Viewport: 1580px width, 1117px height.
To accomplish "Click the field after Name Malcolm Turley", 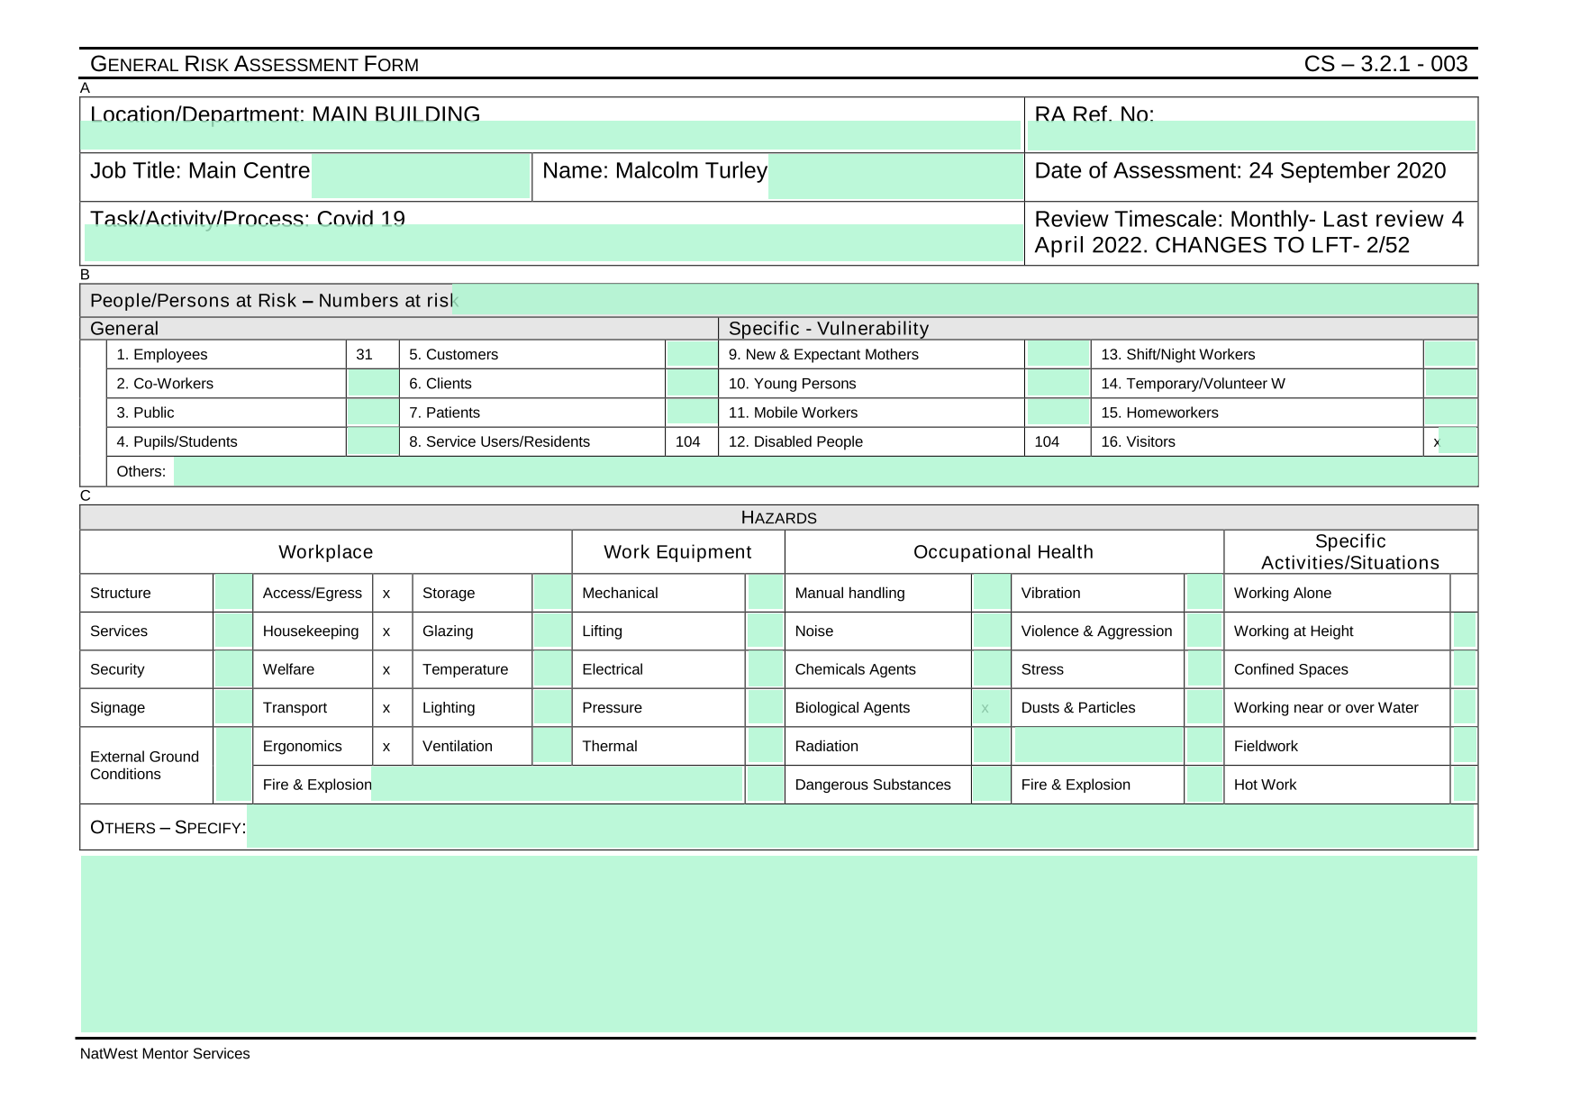I will point(895,176).
